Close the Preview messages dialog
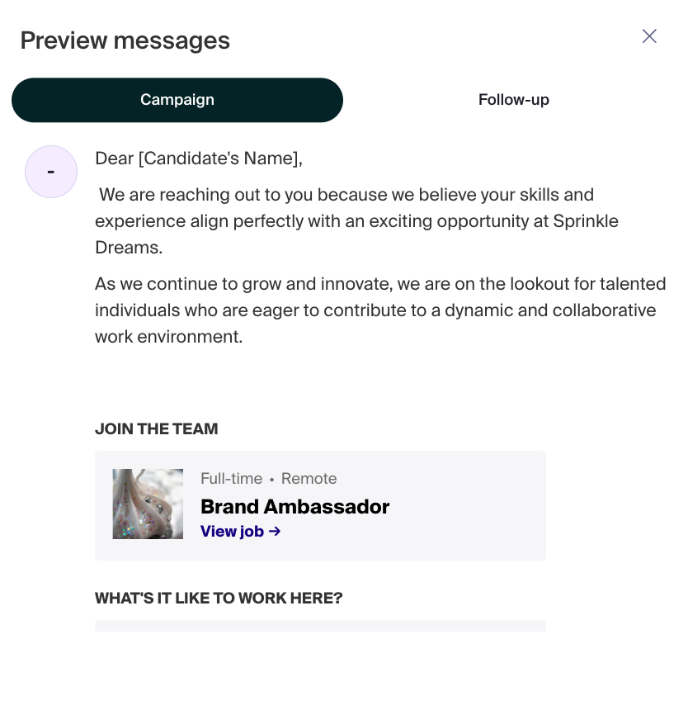688x710 pixels. click(649, 36)
